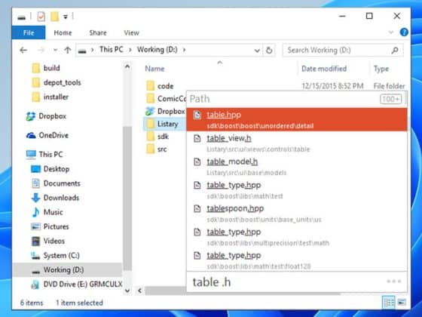Open the File ribbon tab

(x=29, y=32)
